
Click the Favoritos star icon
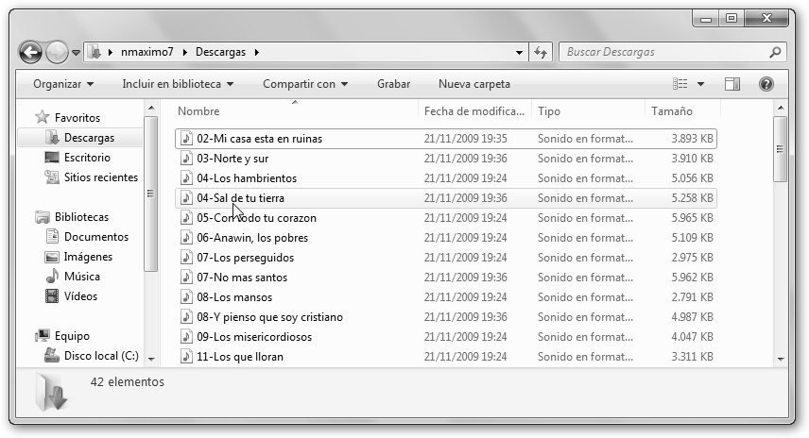pos(42,118)
